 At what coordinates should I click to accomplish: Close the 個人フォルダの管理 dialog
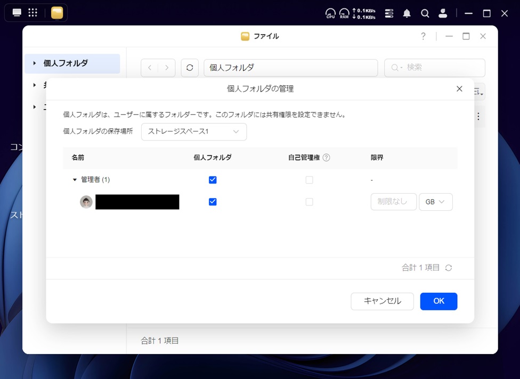click(459, 89)
